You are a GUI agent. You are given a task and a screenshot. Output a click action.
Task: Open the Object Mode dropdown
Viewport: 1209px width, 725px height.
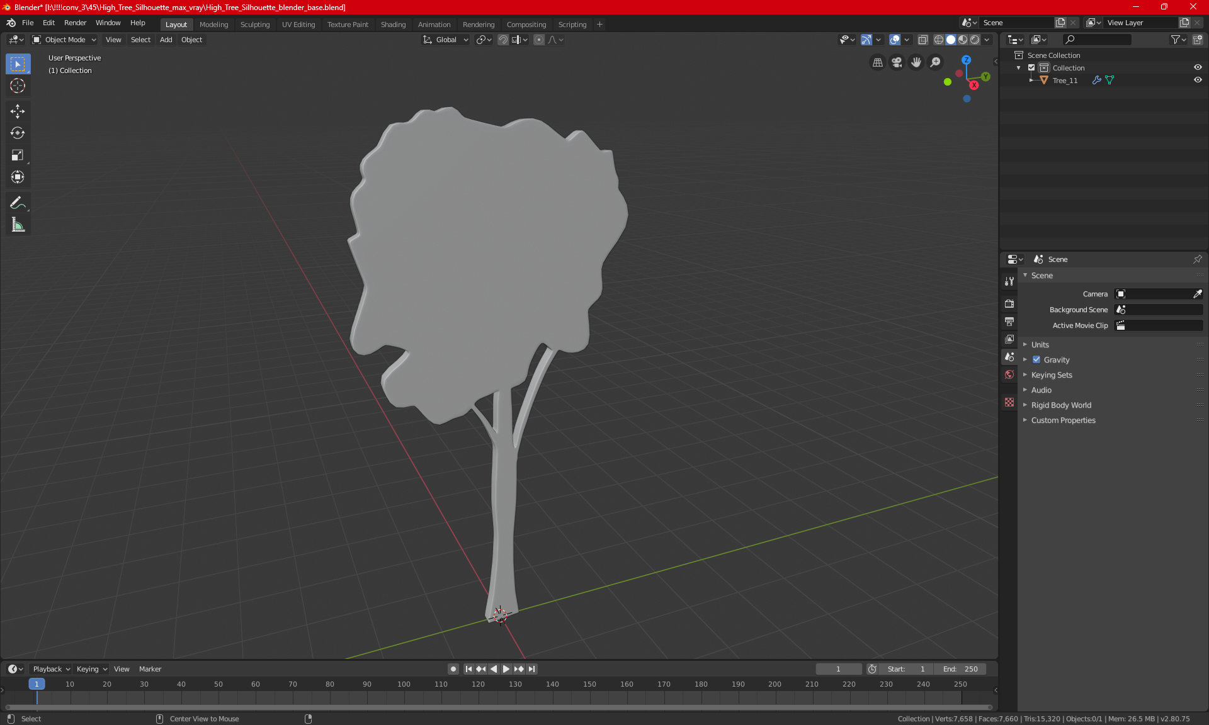[x=64, y=40]
